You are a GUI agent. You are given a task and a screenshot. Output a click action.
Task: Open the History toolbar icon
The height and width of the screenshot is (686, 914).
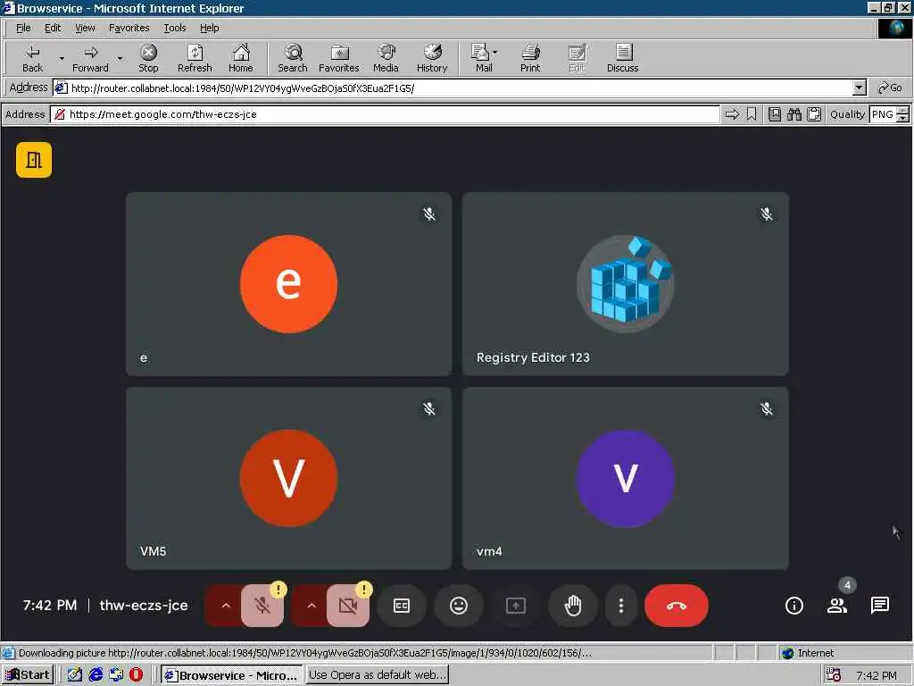pos(432,58)
